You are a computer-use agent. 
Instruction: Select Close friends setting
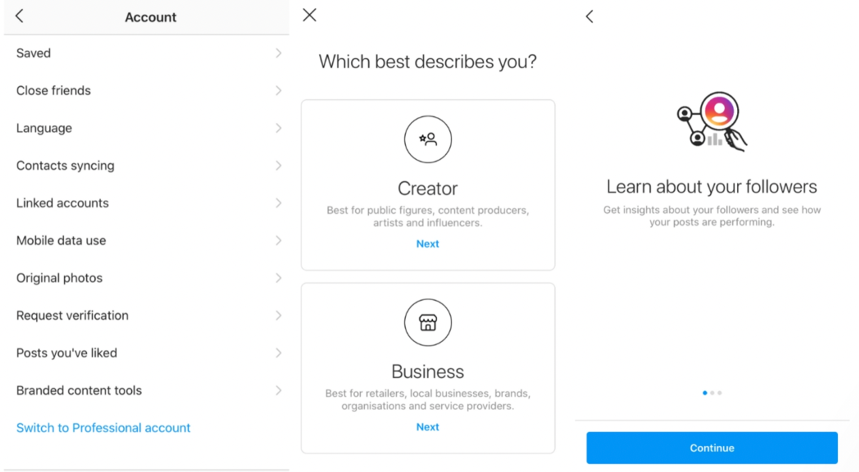(x=146, y=90)
